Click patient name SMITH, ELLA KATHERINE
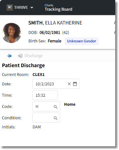Screen dimensions: 119x150 [x=55, y=23]
